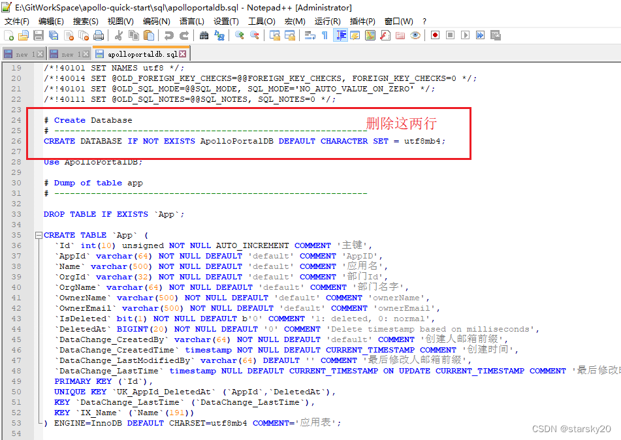621x440 pixels.
Task: Open the ? help menu
Action: pos(424,22)
